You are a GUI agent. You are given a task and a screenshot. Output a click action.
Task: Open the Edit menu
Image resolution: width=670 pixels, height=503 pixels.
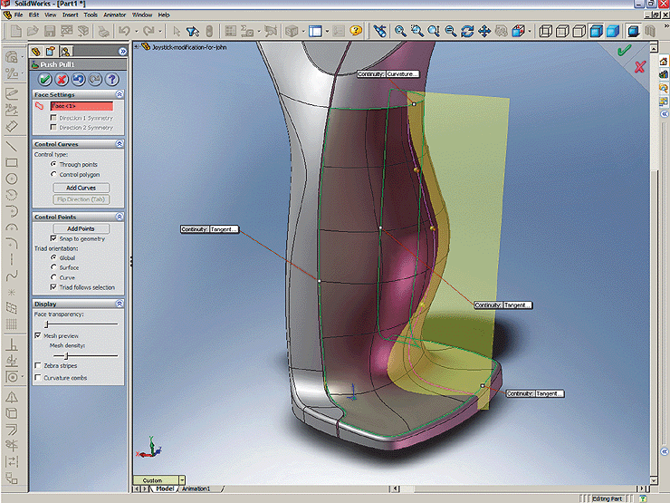pyautogui.click(x=33, y=15)
